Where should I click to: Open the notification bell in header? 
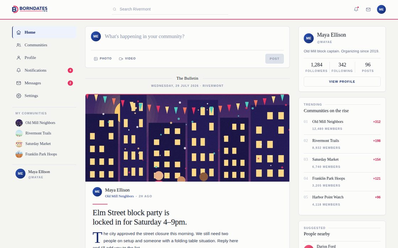click(x=356, y=9)
